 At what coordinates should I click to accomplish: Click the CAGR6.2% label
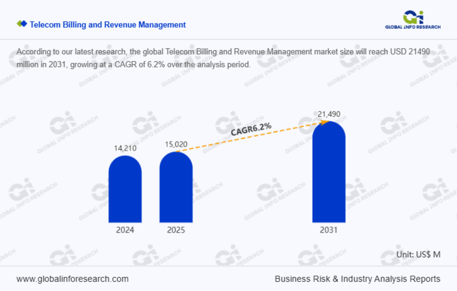tap(251, 129)
